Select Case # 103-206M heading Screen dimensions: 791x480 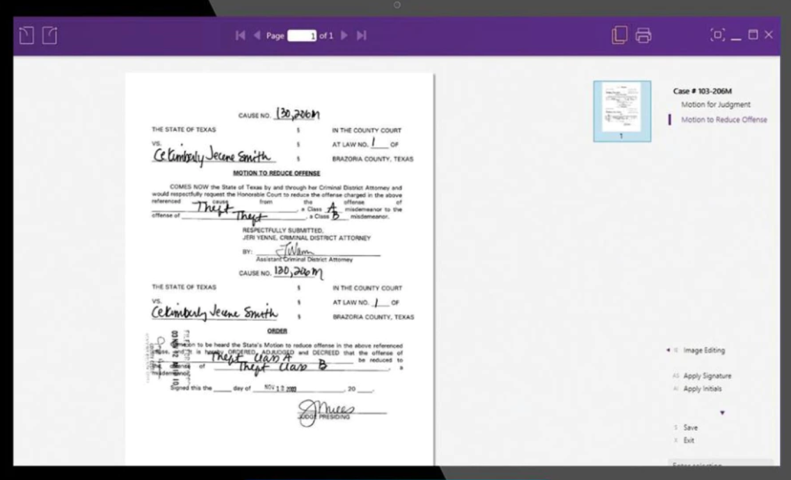click(x=702, y=91)
